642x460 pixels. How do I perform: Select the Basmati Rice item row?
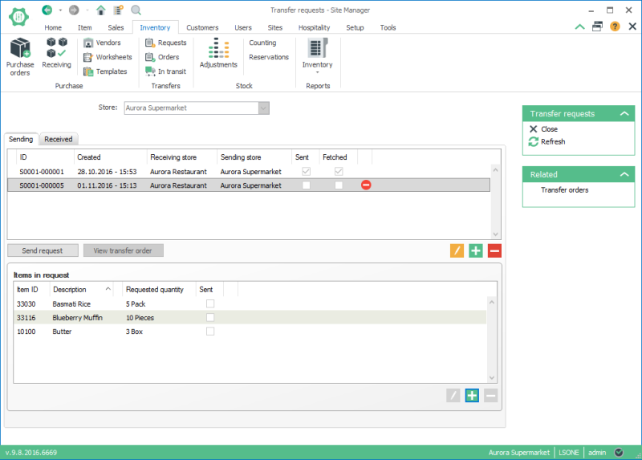pos(250,304)
